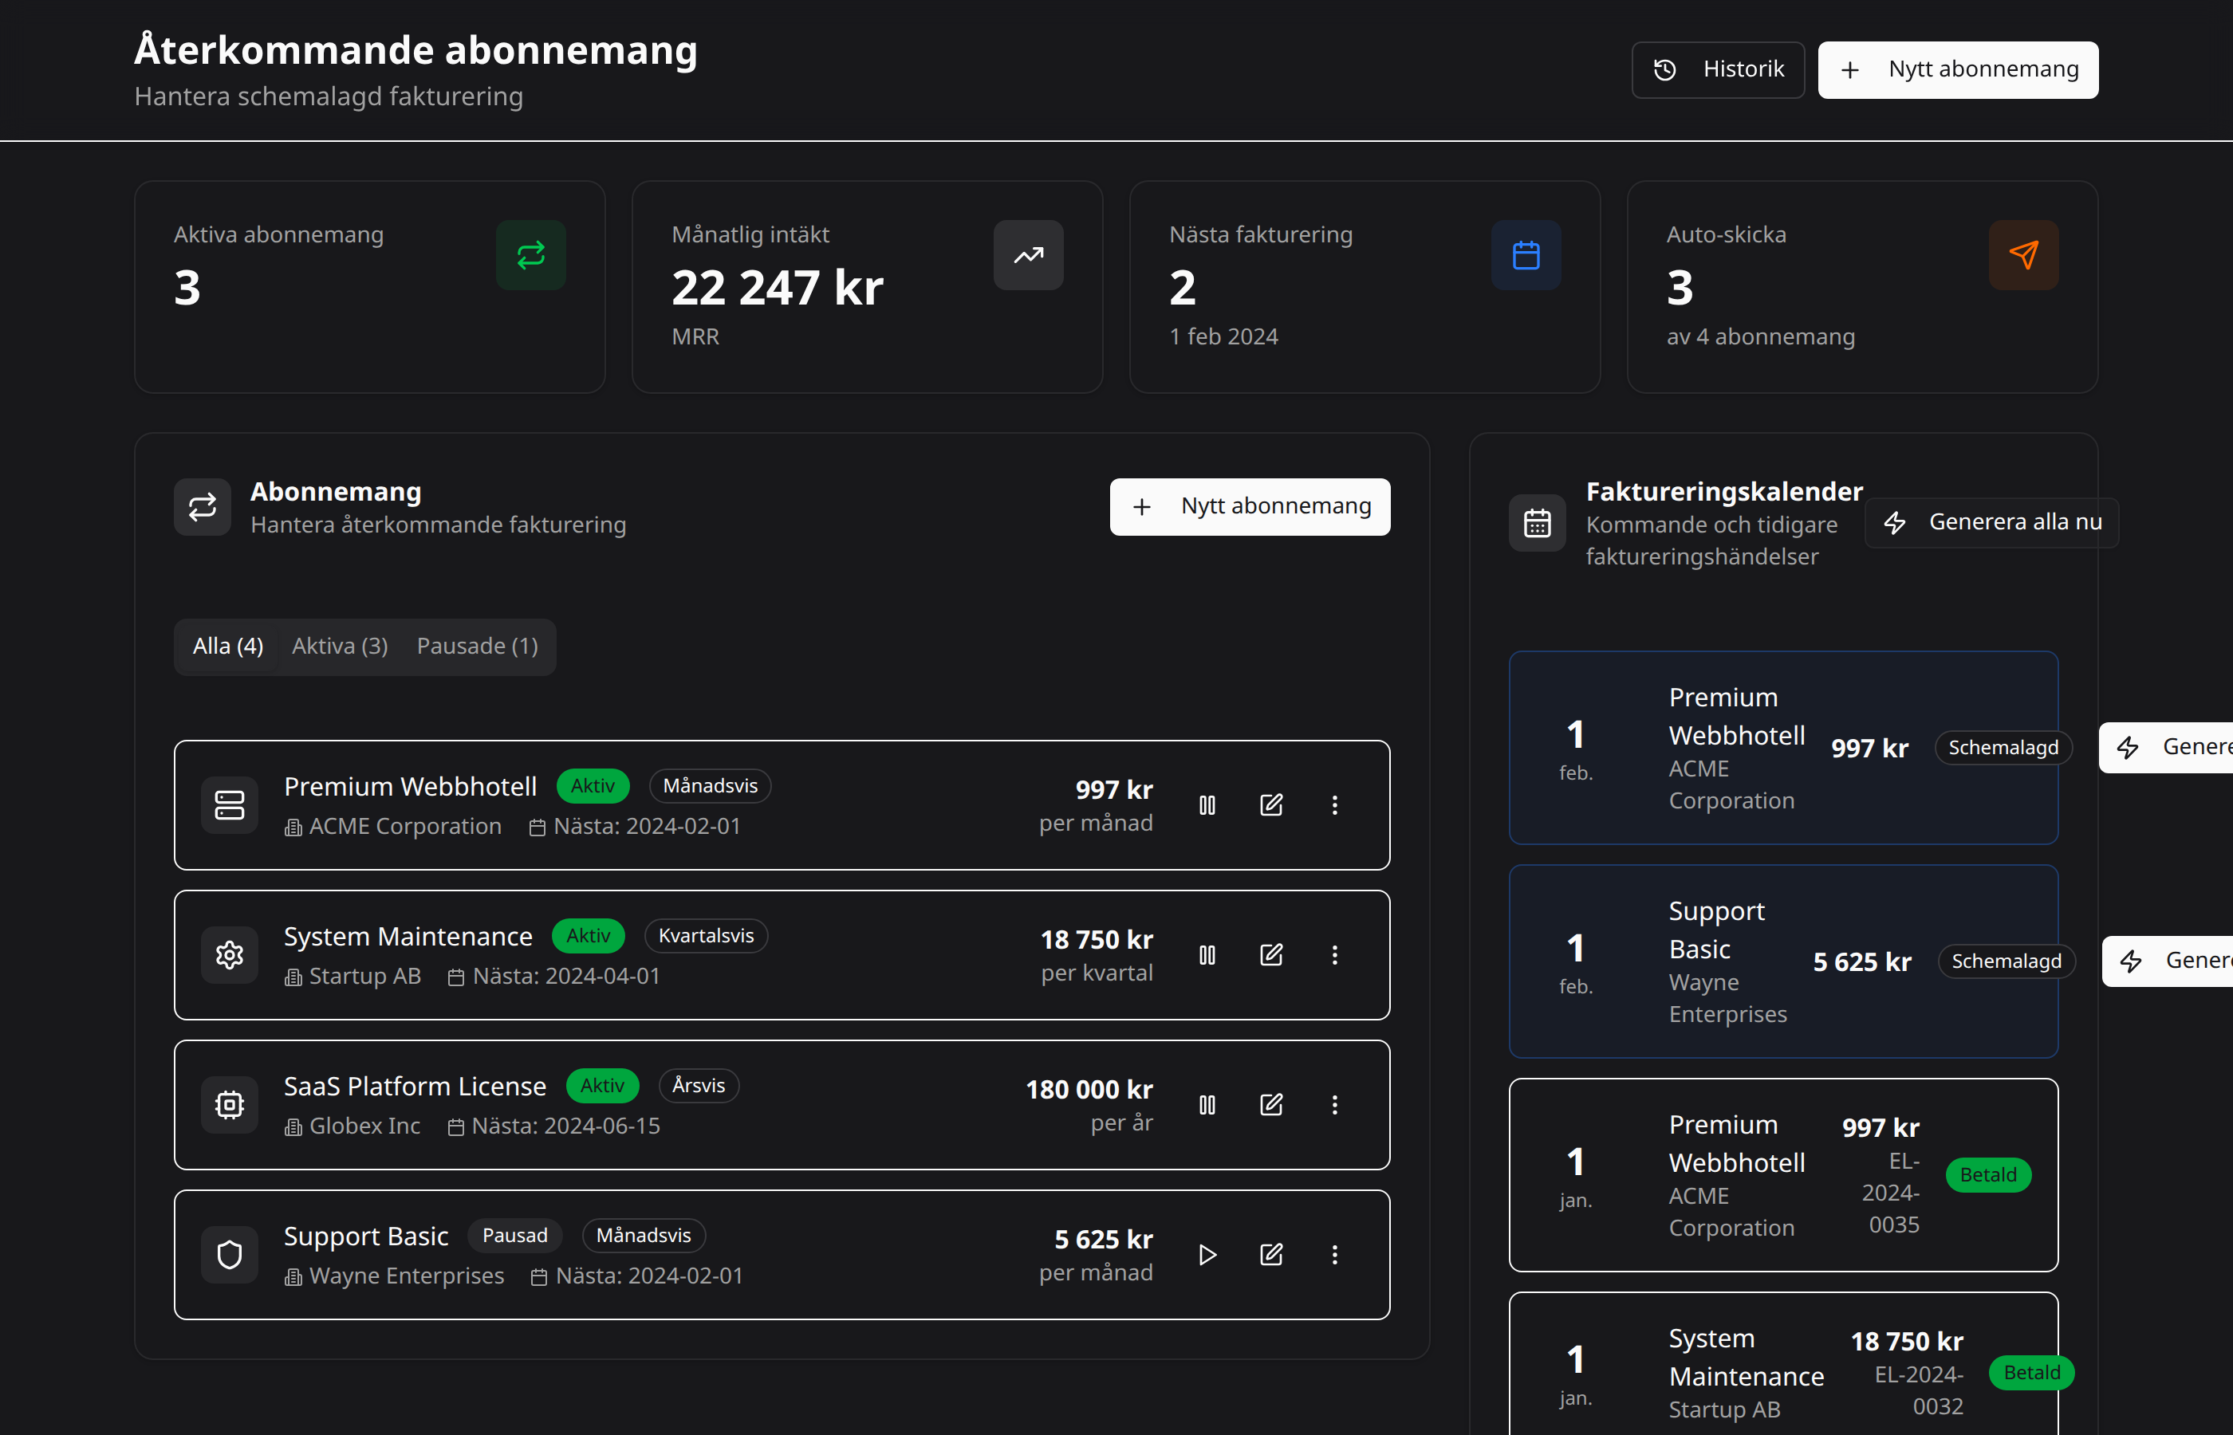Screen dimensions: 2233x1435
Task: Switch to the Pausade (1) filter tab
Action: point(476,646)
